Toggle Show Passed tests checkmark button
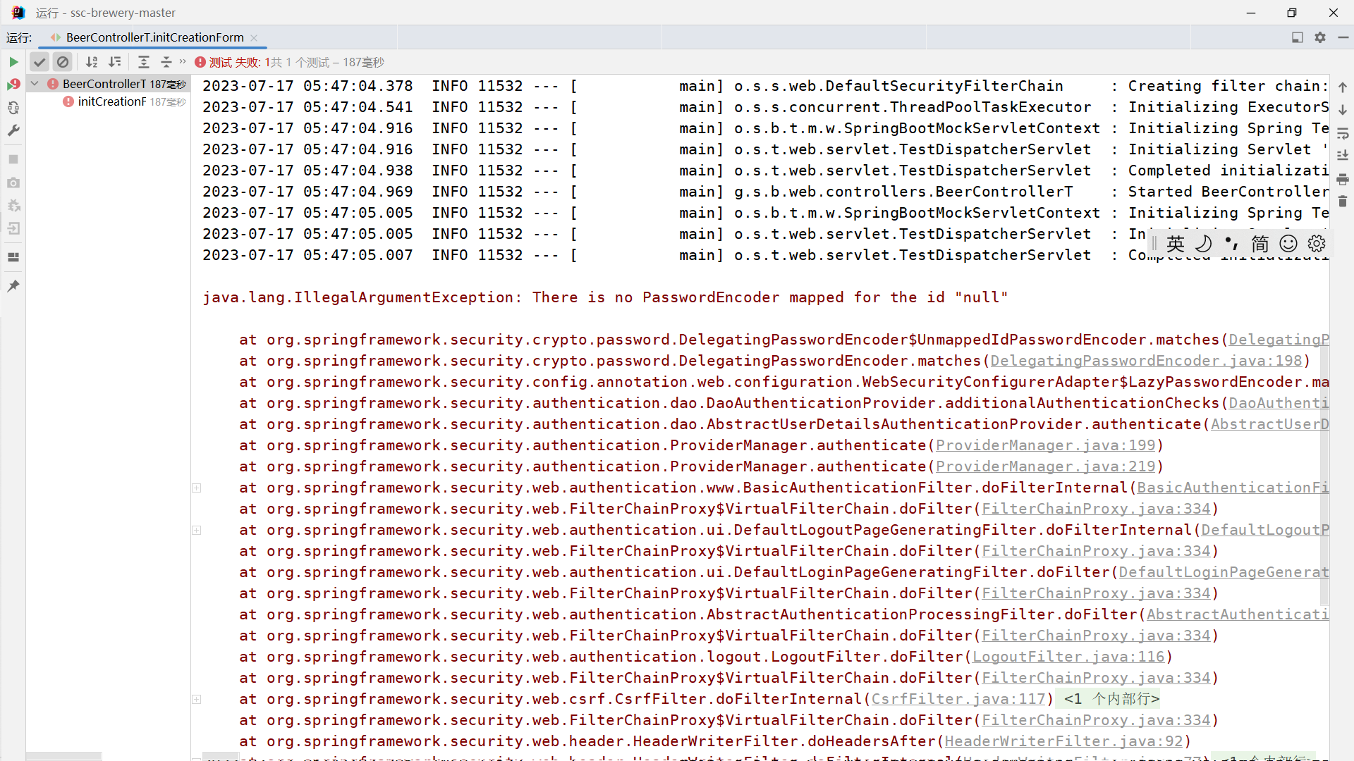The height and width of the screenshot is (761, 1354). point(39,62)
